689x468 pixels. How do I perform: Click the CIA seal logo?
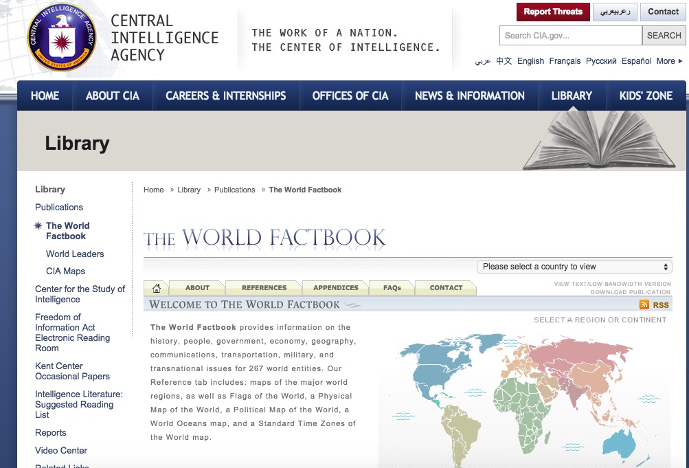click(63, 36)
